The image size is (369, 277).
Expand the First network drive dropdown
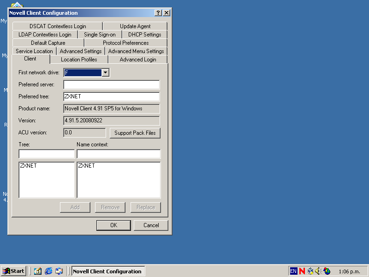(x=106, y=72)
